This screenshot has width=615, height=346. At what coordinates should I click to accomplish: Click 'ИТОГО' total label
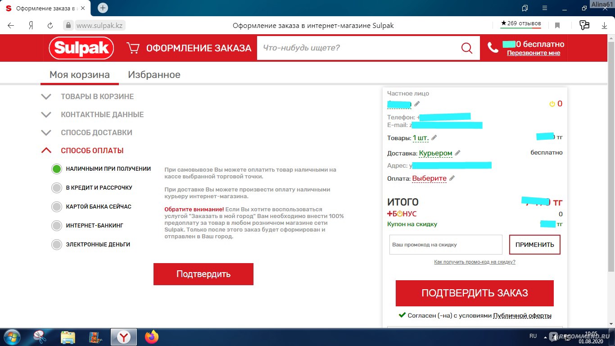click(x=403, y=202)
